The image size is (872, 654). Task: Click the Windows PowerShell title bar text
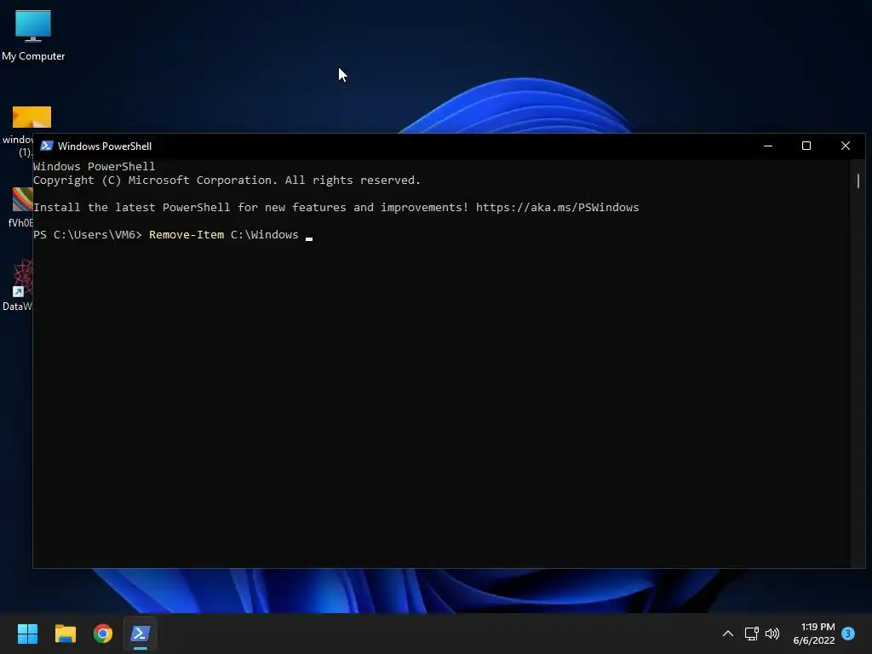[x=105, y=146]
